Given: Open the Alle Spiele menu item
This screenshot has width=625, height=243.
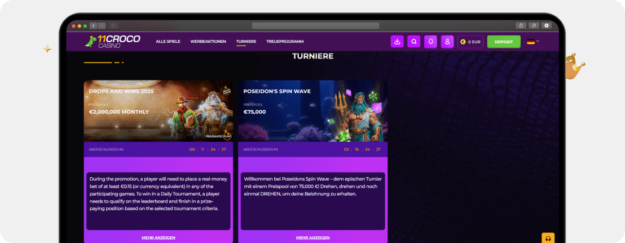Looking at the screenshot, I should [168, 42].
